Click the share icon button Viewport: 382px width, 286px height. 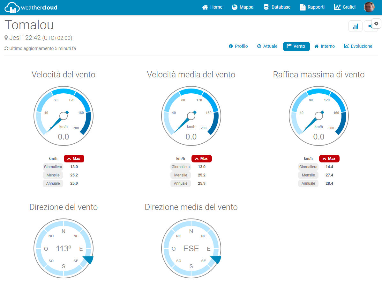(x=369, y=26)
